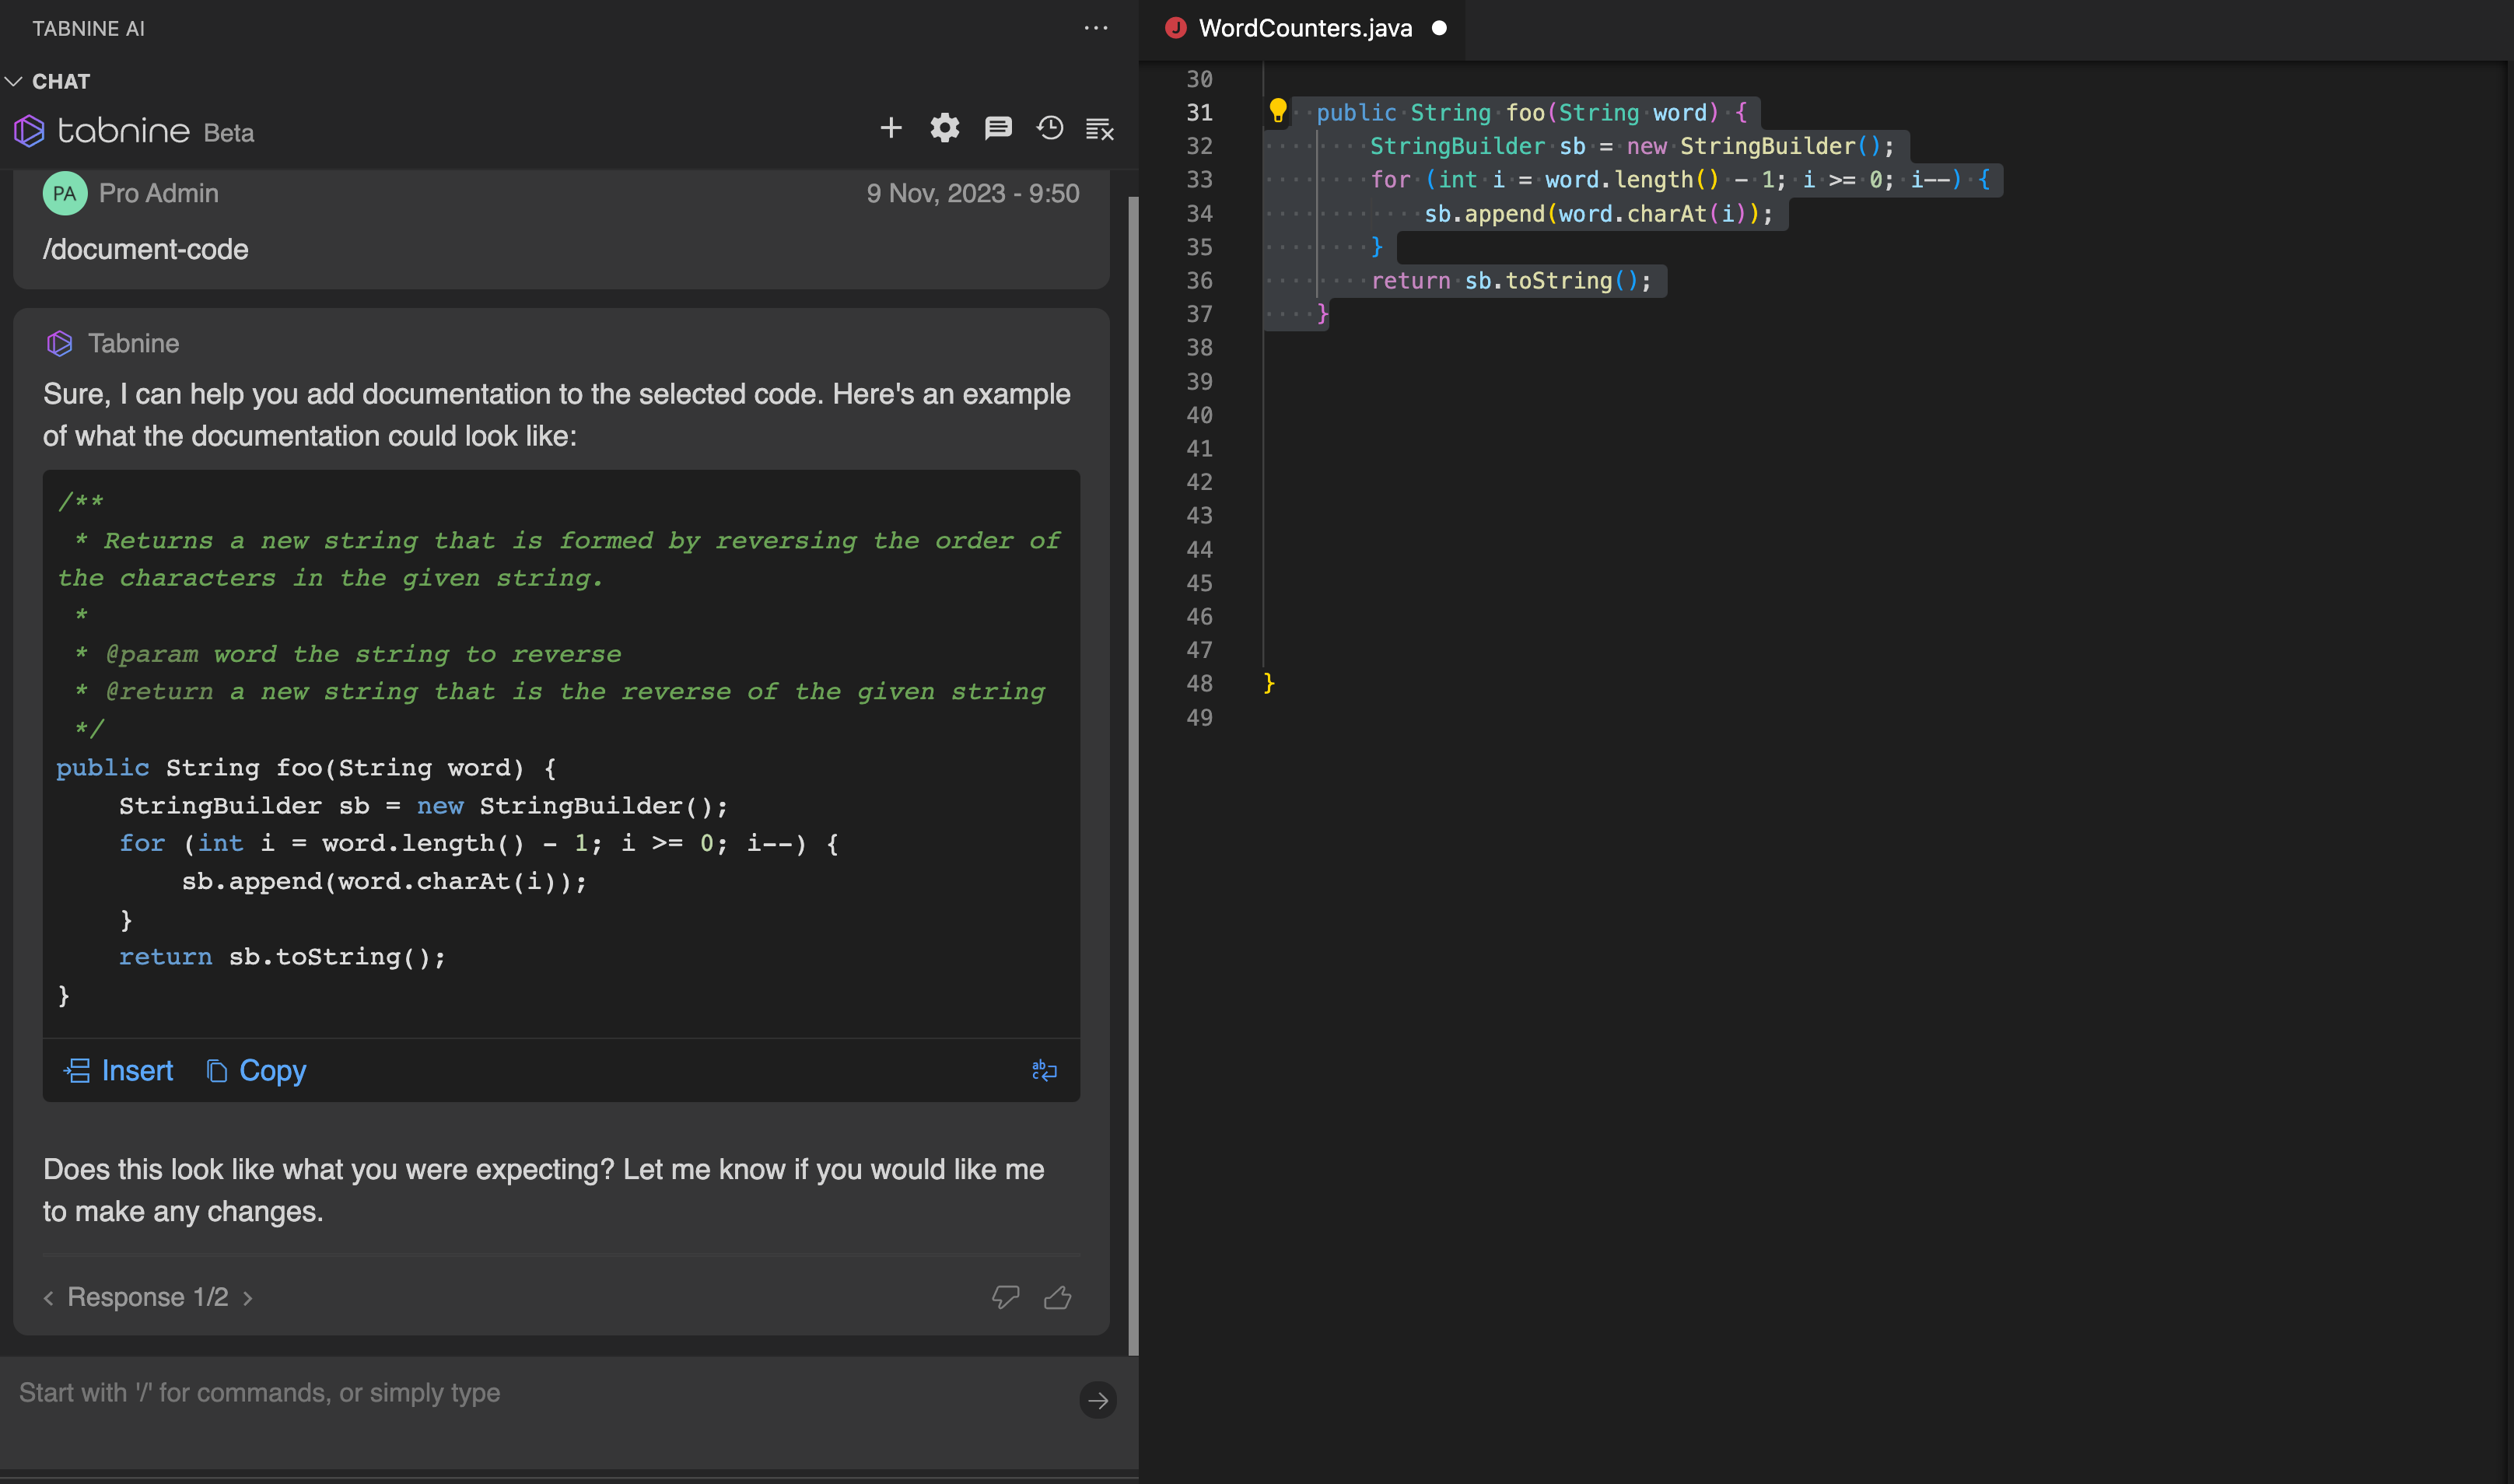Viewport: 2514px width, 1484px height.
Task: Click the chat panel vertical scrollbar
Action: (x=1133, y=775)
